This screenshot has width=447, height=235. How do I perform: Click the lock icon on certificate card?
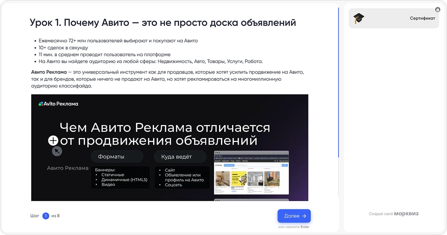(438, 10)
